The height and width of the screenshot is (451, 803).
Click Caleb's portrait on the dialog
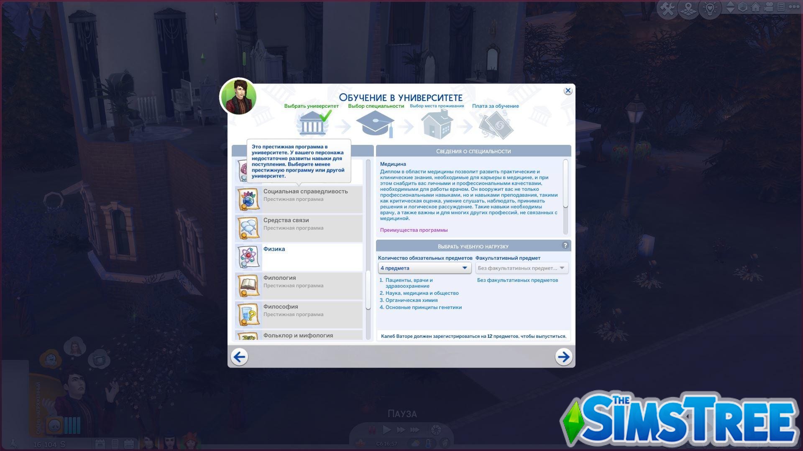point(238,97)
